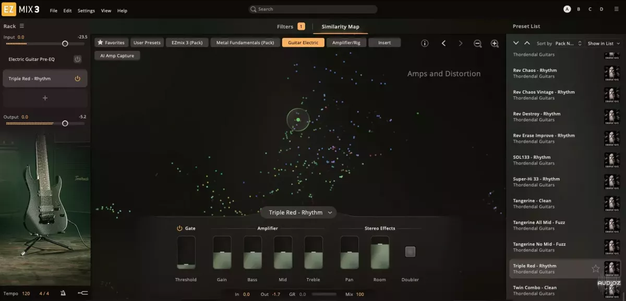
Task: Click the Guitar Electric filter
Action: click(303, 43)
